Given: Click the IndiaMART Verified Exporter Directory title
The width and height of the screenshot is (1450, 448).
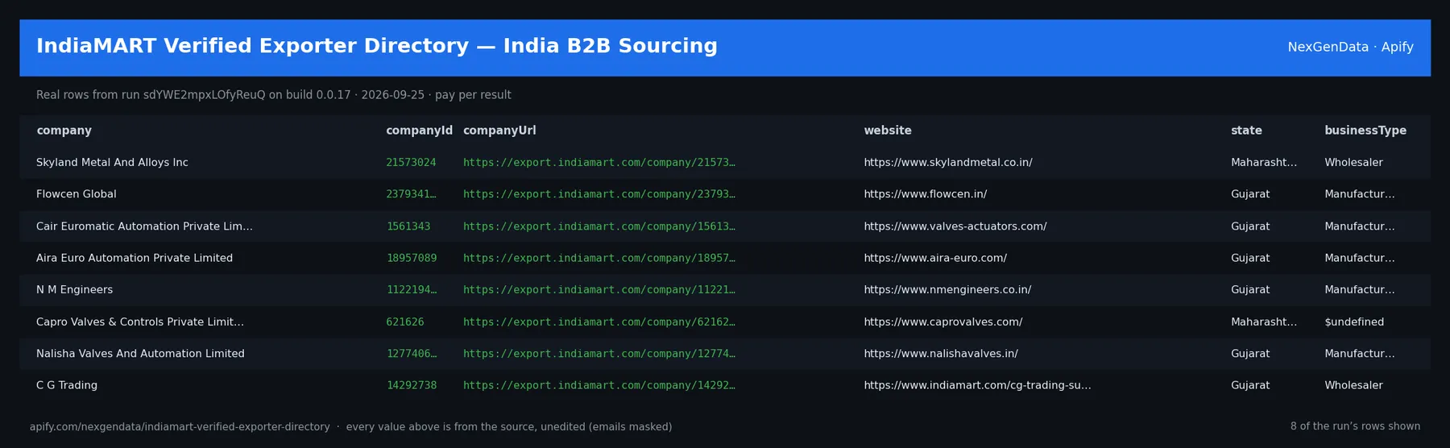Looking at the screenshot, I should 377,46.
